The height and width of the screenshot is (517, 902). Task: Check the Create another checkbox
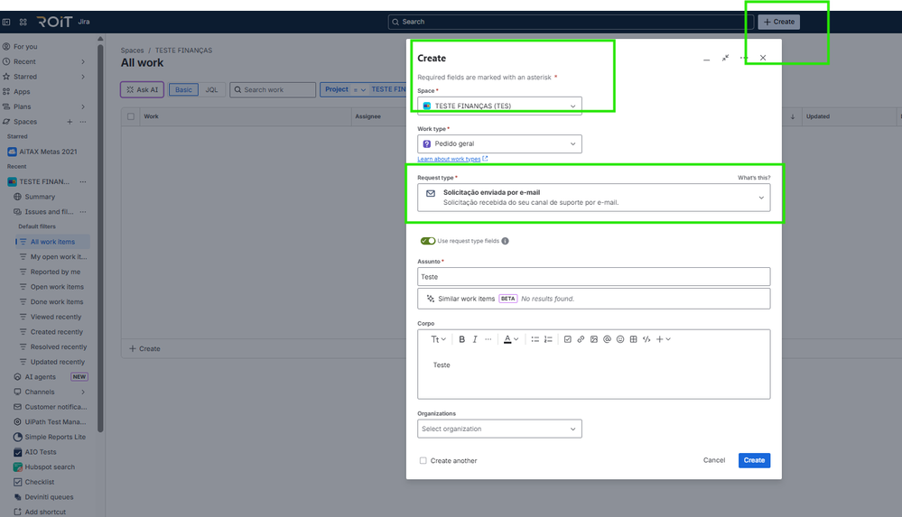[423, 461]
